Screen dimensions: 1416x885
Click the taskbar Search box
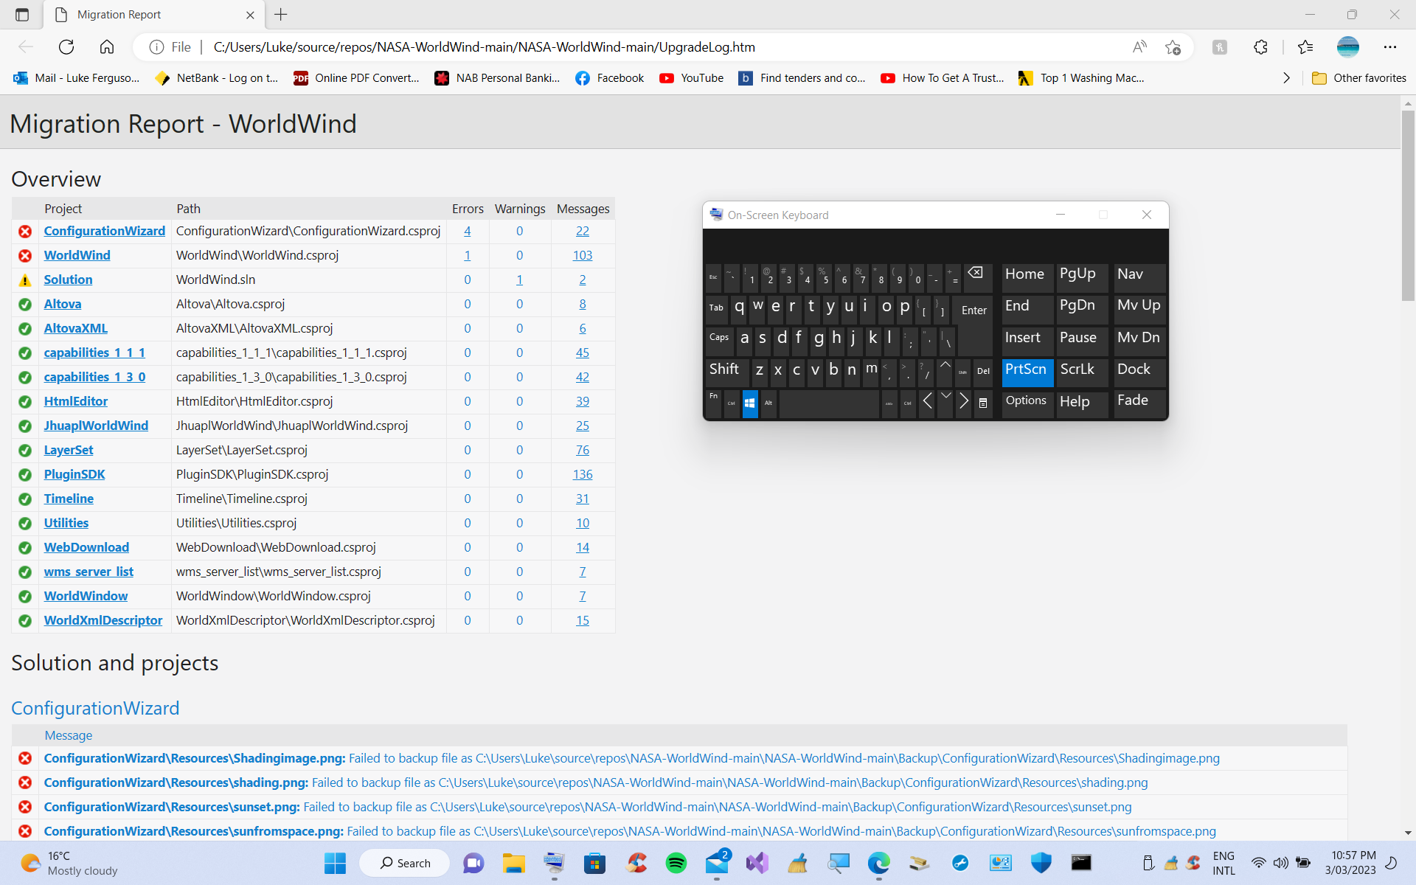(404, 863)
